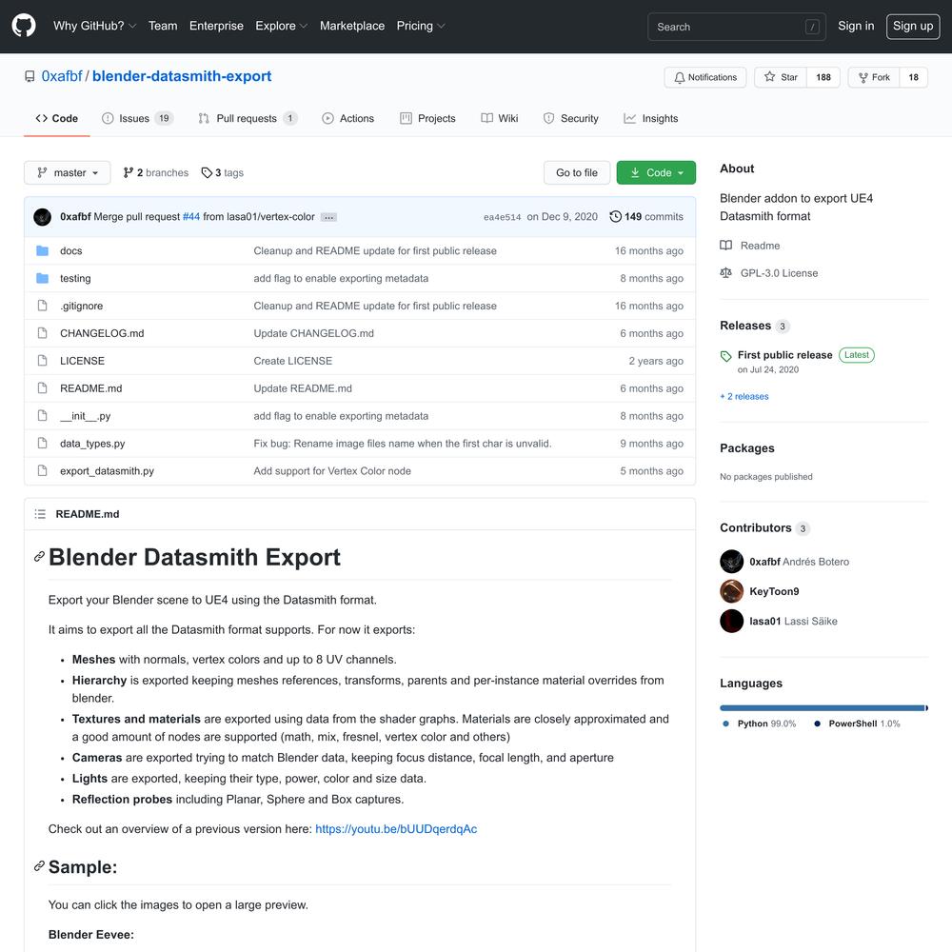
Task: Click the tag icon beside First public release
Action: coord(725,356)
